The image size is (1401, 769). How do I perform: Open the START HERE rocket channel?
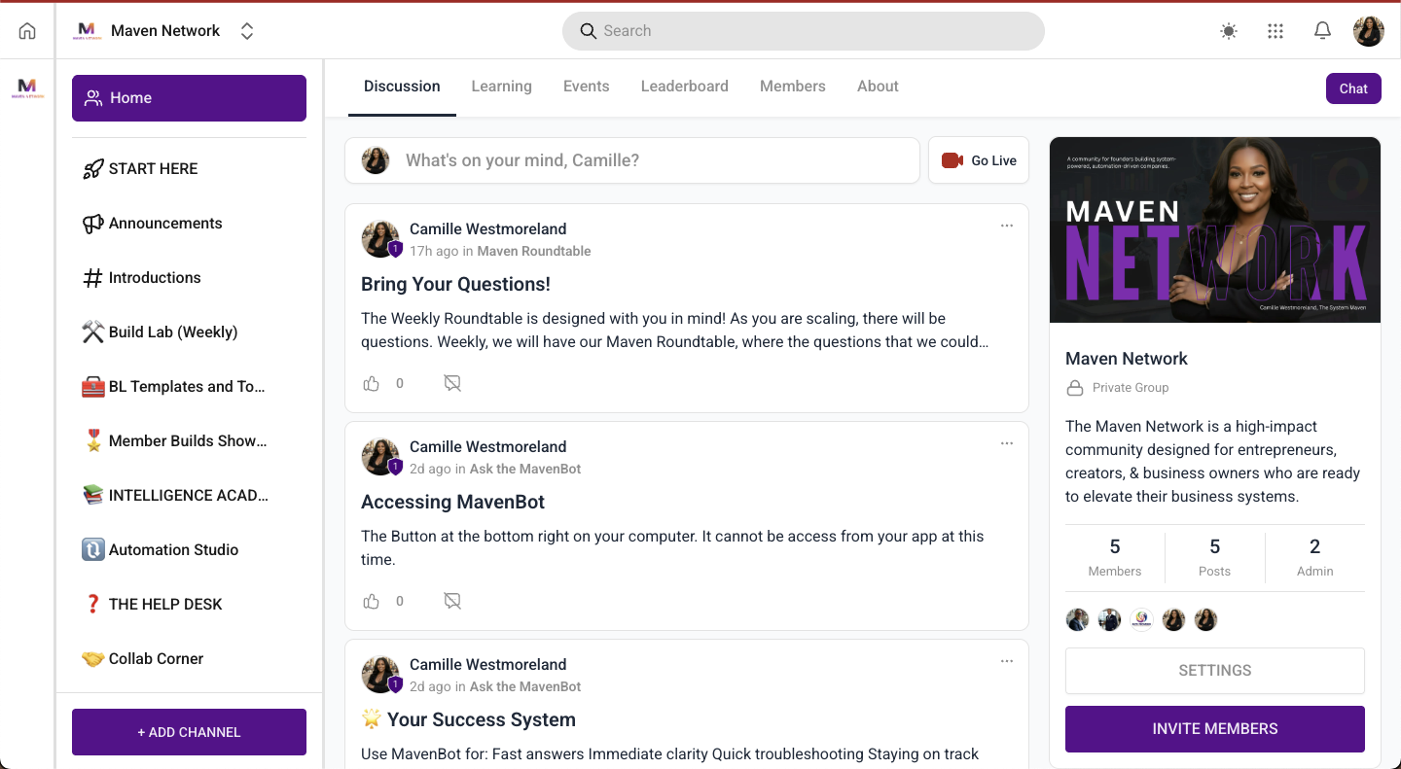tap(189, 168)
